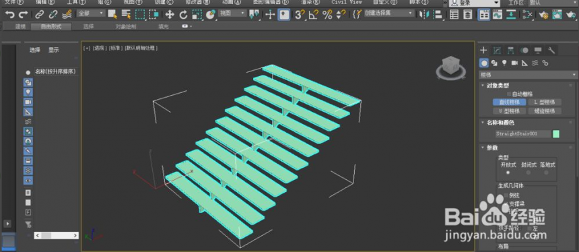Screen dimensions: 579x252
Task: Open the 登录 account dropdown
Action: pos(475,3)
